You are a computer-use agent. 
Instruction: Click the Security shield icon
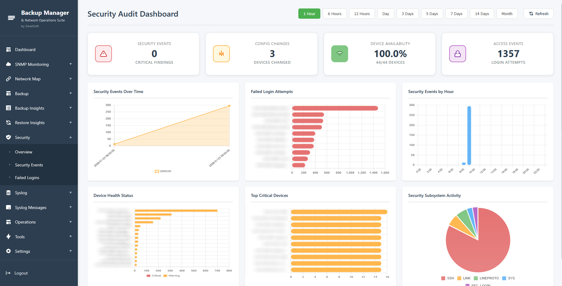click(x=8, y=137)
